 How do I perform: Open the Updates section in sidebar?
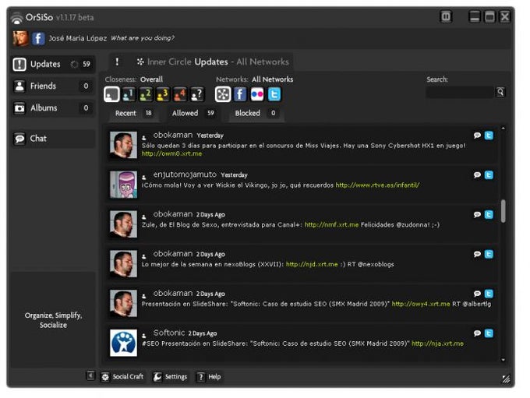tap(53, 64)
